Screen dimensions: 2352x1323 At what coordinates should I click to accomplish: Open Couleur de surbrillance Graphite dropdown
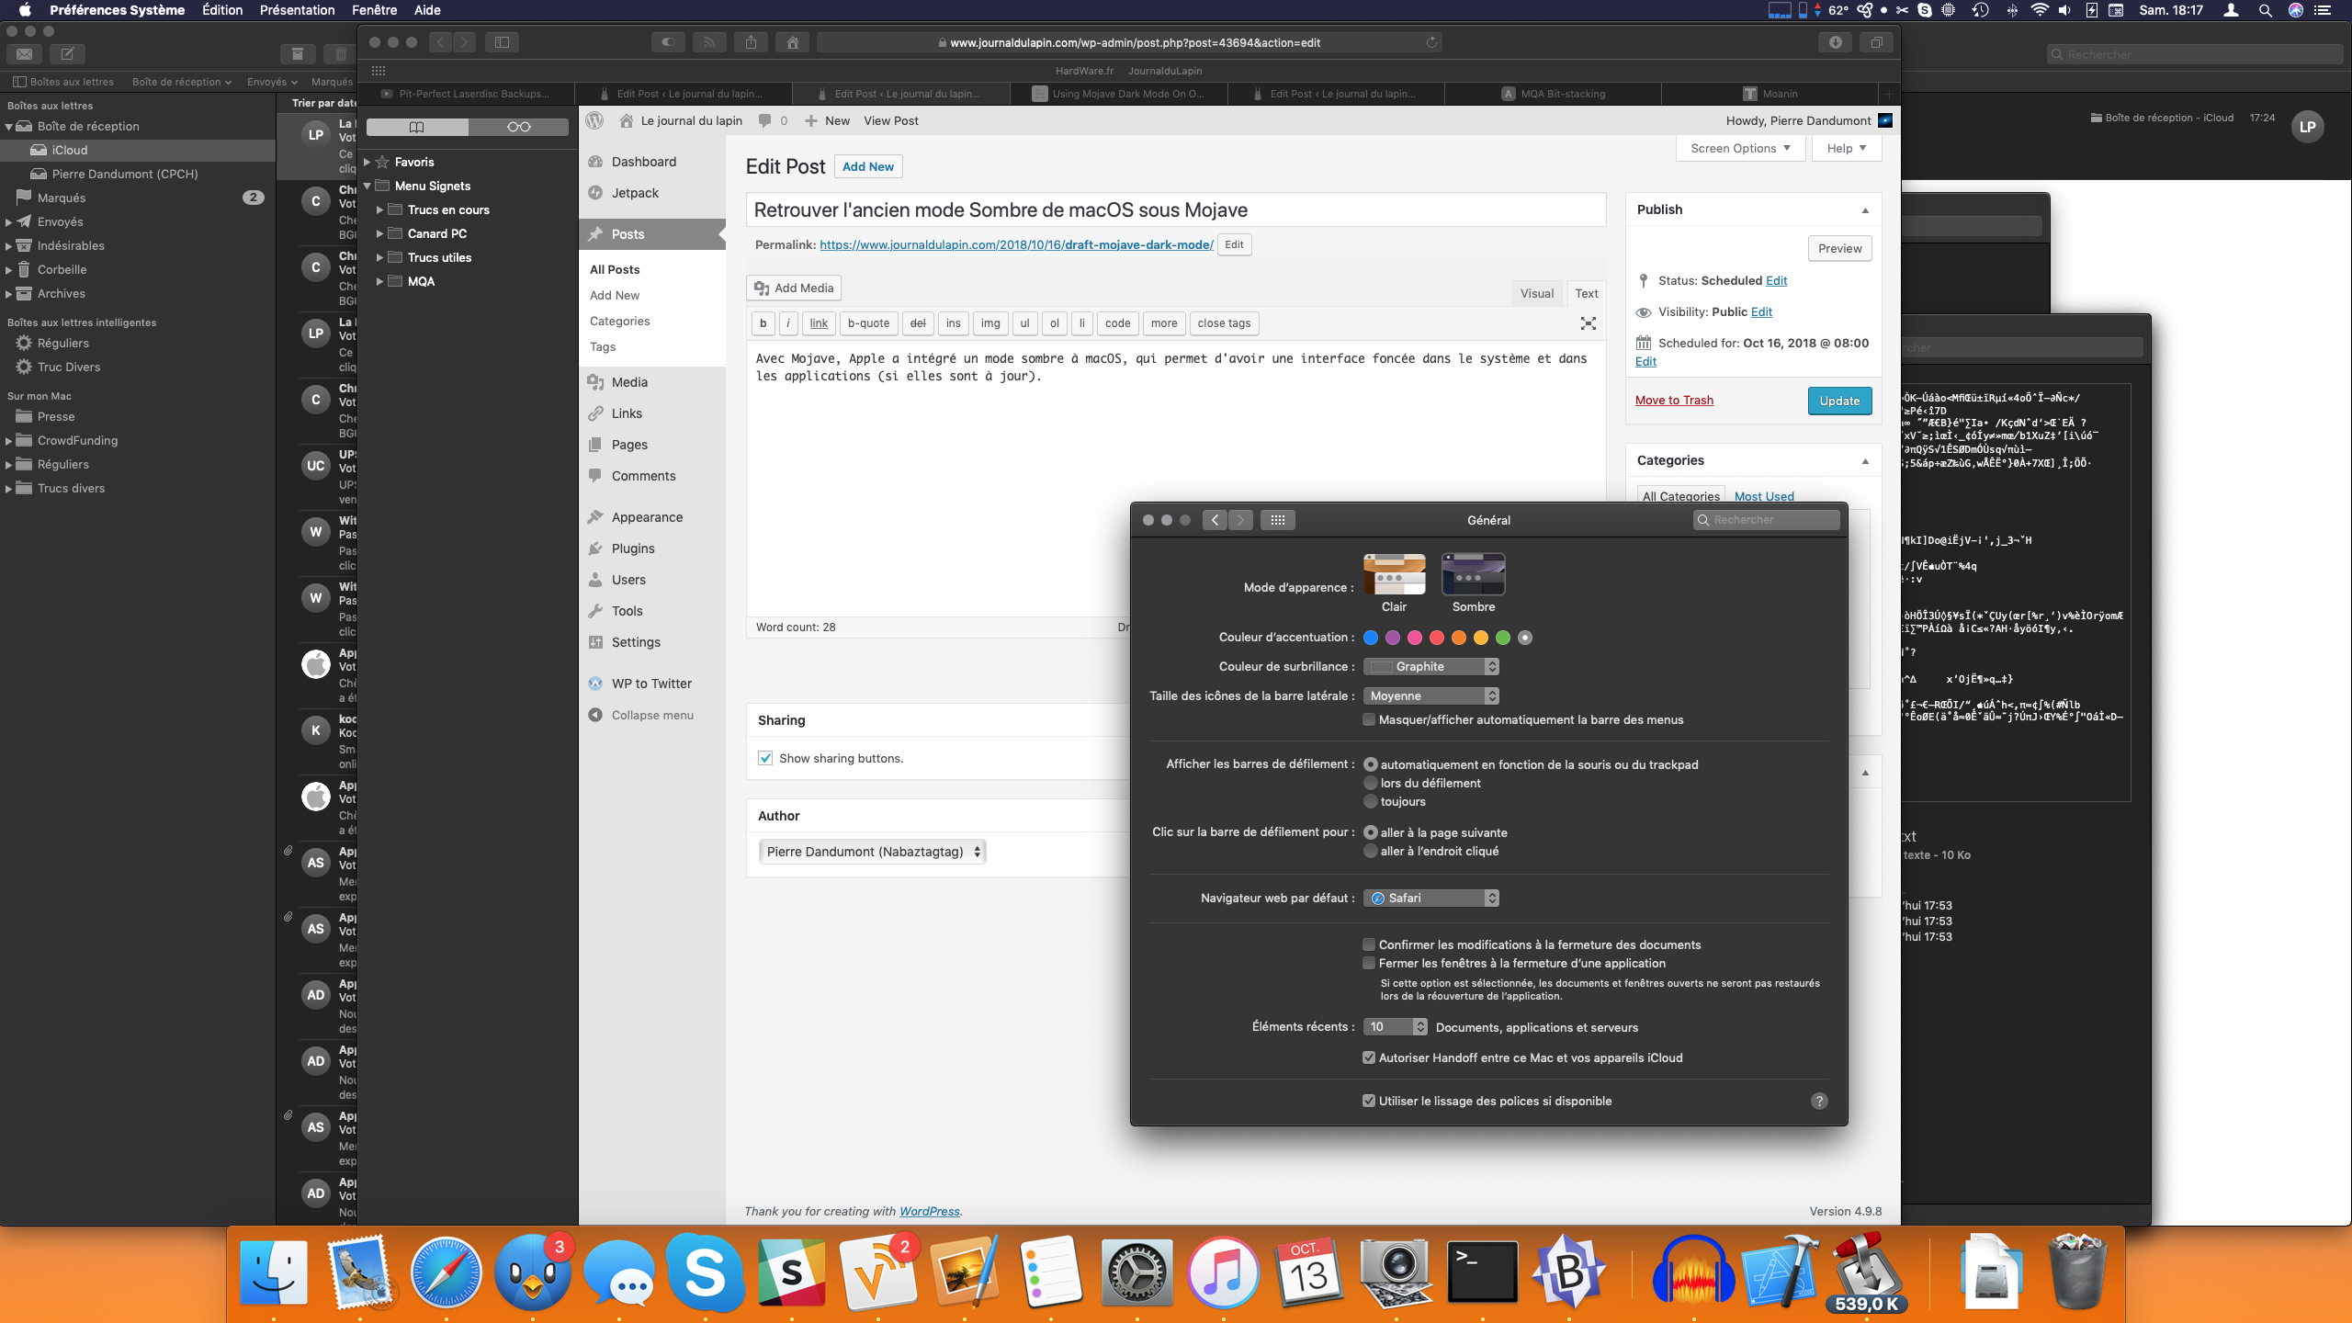click(1431, 666)
